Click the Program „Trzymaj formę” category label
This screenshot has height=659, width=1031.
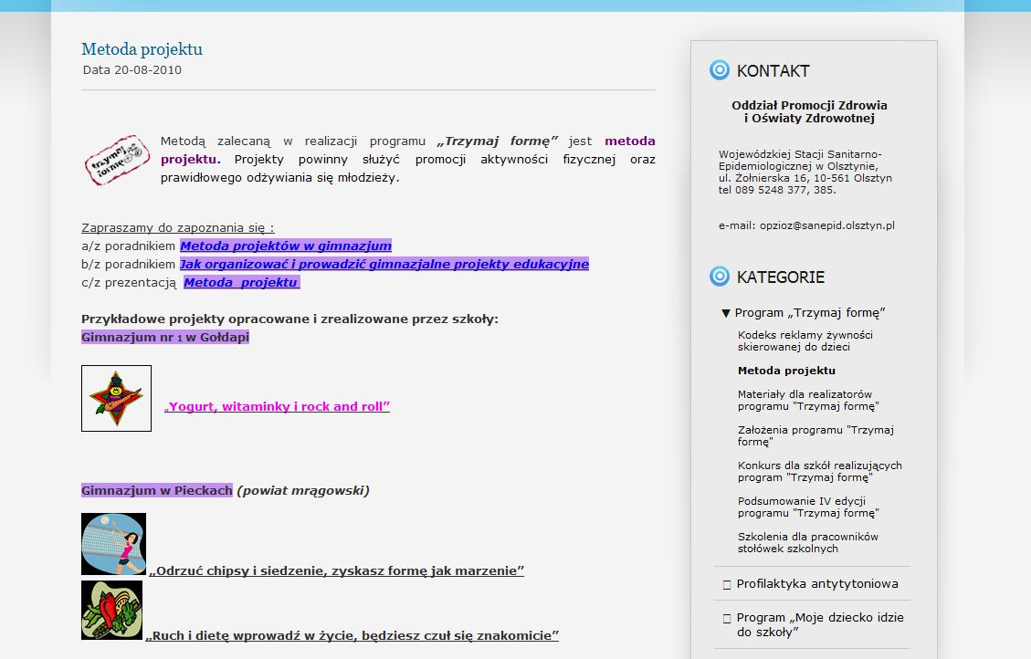tap(809, 313)
